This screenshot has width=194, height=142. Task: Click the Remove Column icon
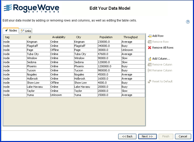[150, 65]
